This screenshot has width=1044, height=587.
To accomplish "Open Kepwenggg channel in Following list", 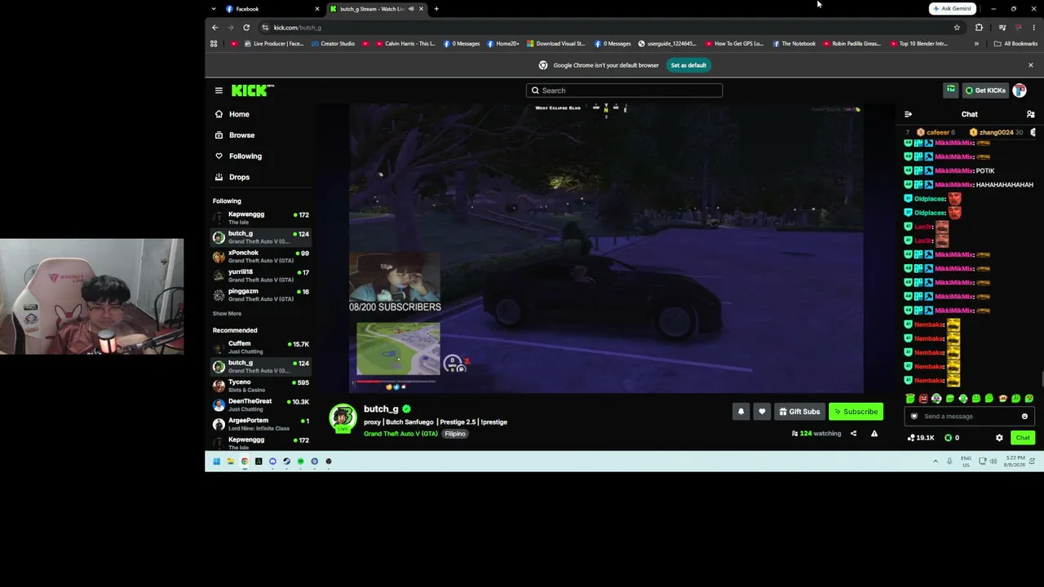I will coord(261,218).
